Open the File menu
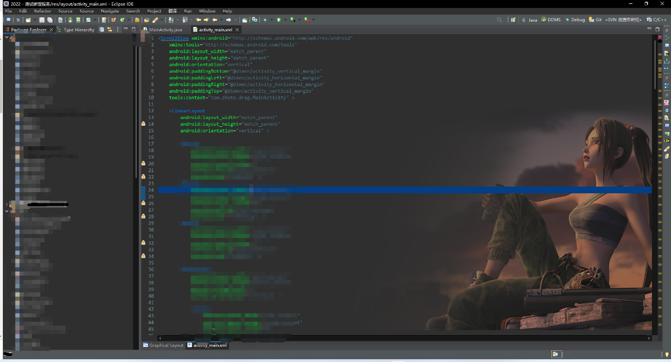This screenshot has height=362, width=671. pos(8,11)
